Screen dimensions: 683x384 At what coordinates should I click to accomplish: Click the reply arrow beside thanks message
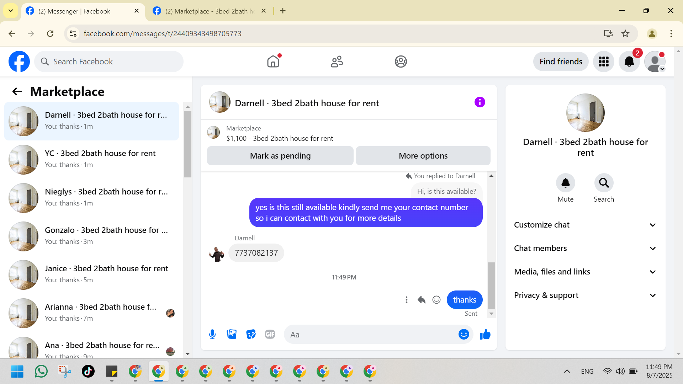point(422,300)
